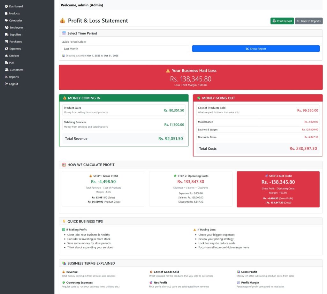Click the Categories tags icon
The height and width of the screenshot is (294, 327).
click(x=6, y=20)
